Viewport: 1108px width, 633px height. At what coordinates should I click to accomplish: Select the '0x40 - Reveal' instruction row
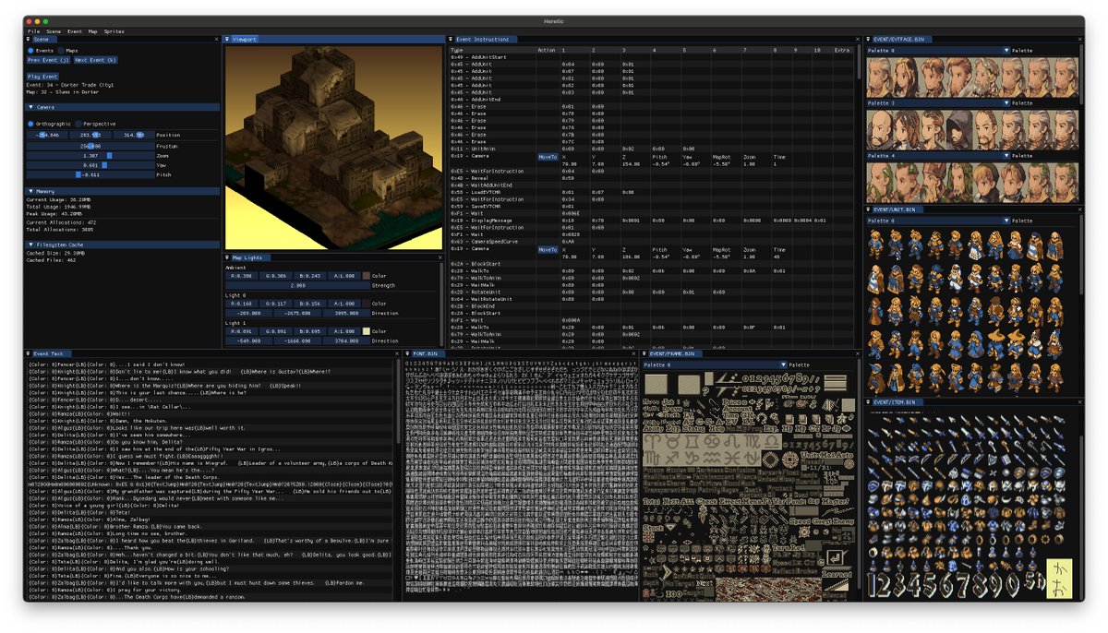pos(650,178)
